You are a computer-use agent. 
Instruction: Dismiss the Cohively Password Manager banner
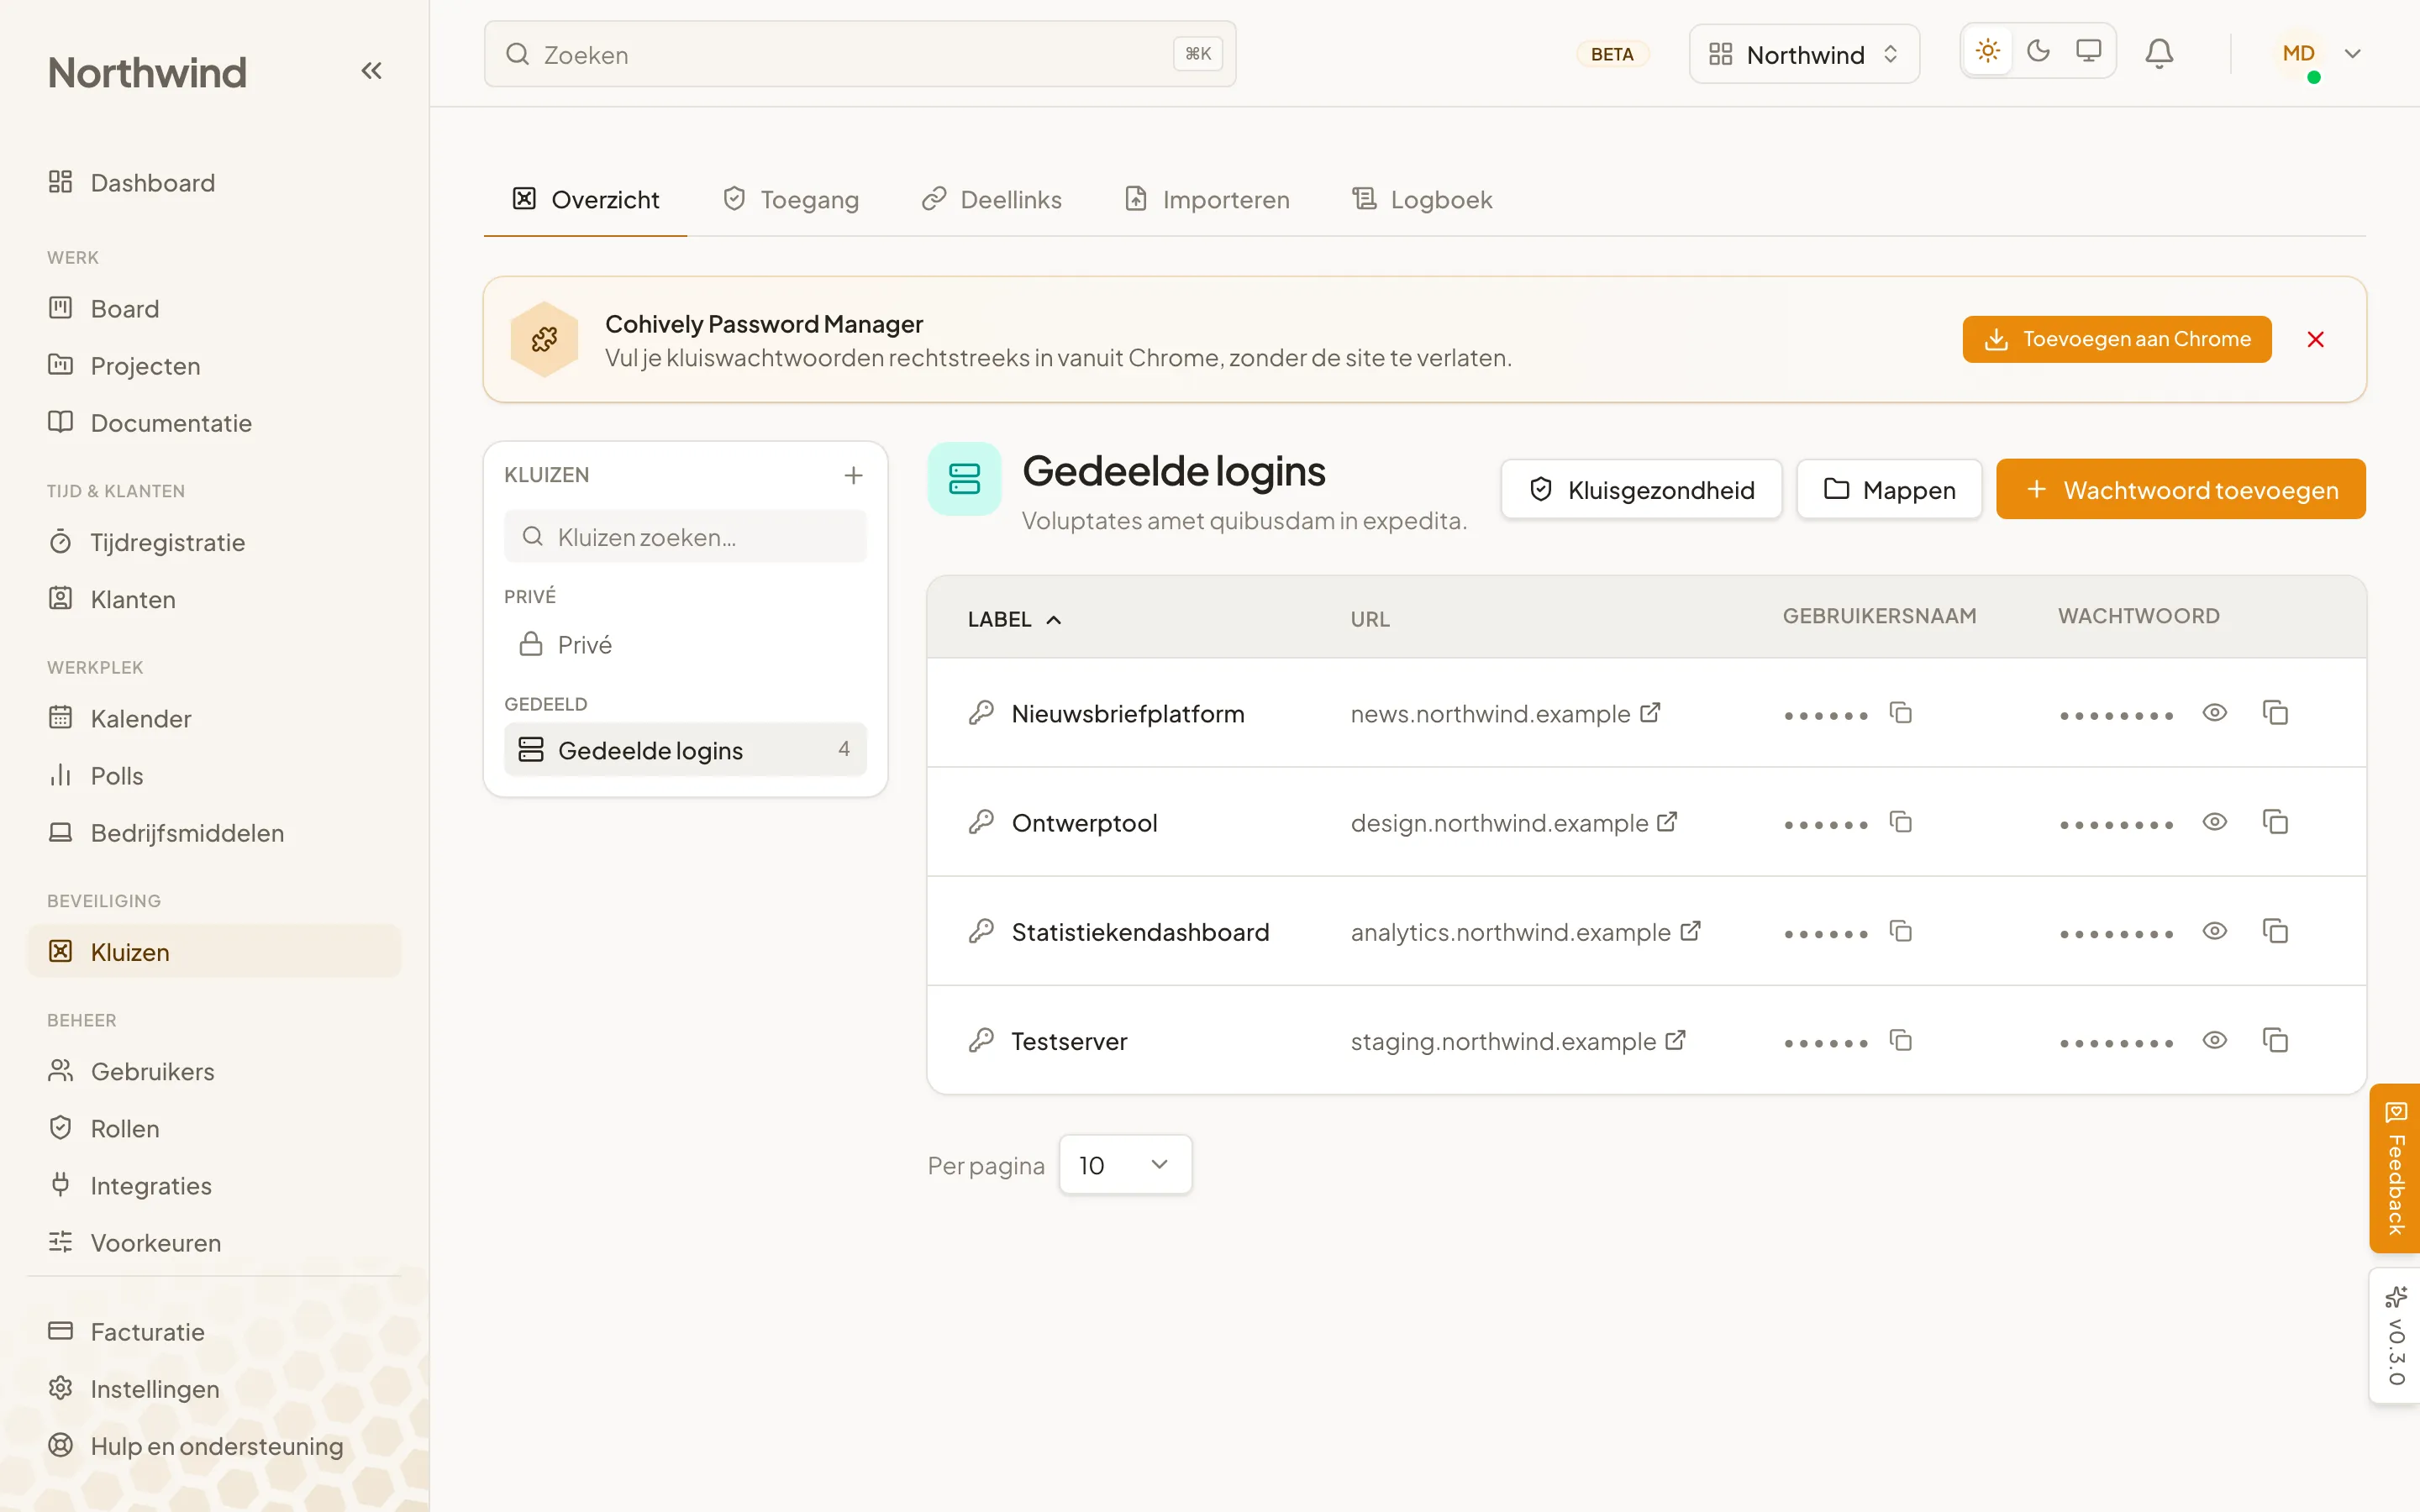(x=2315, y=340)
